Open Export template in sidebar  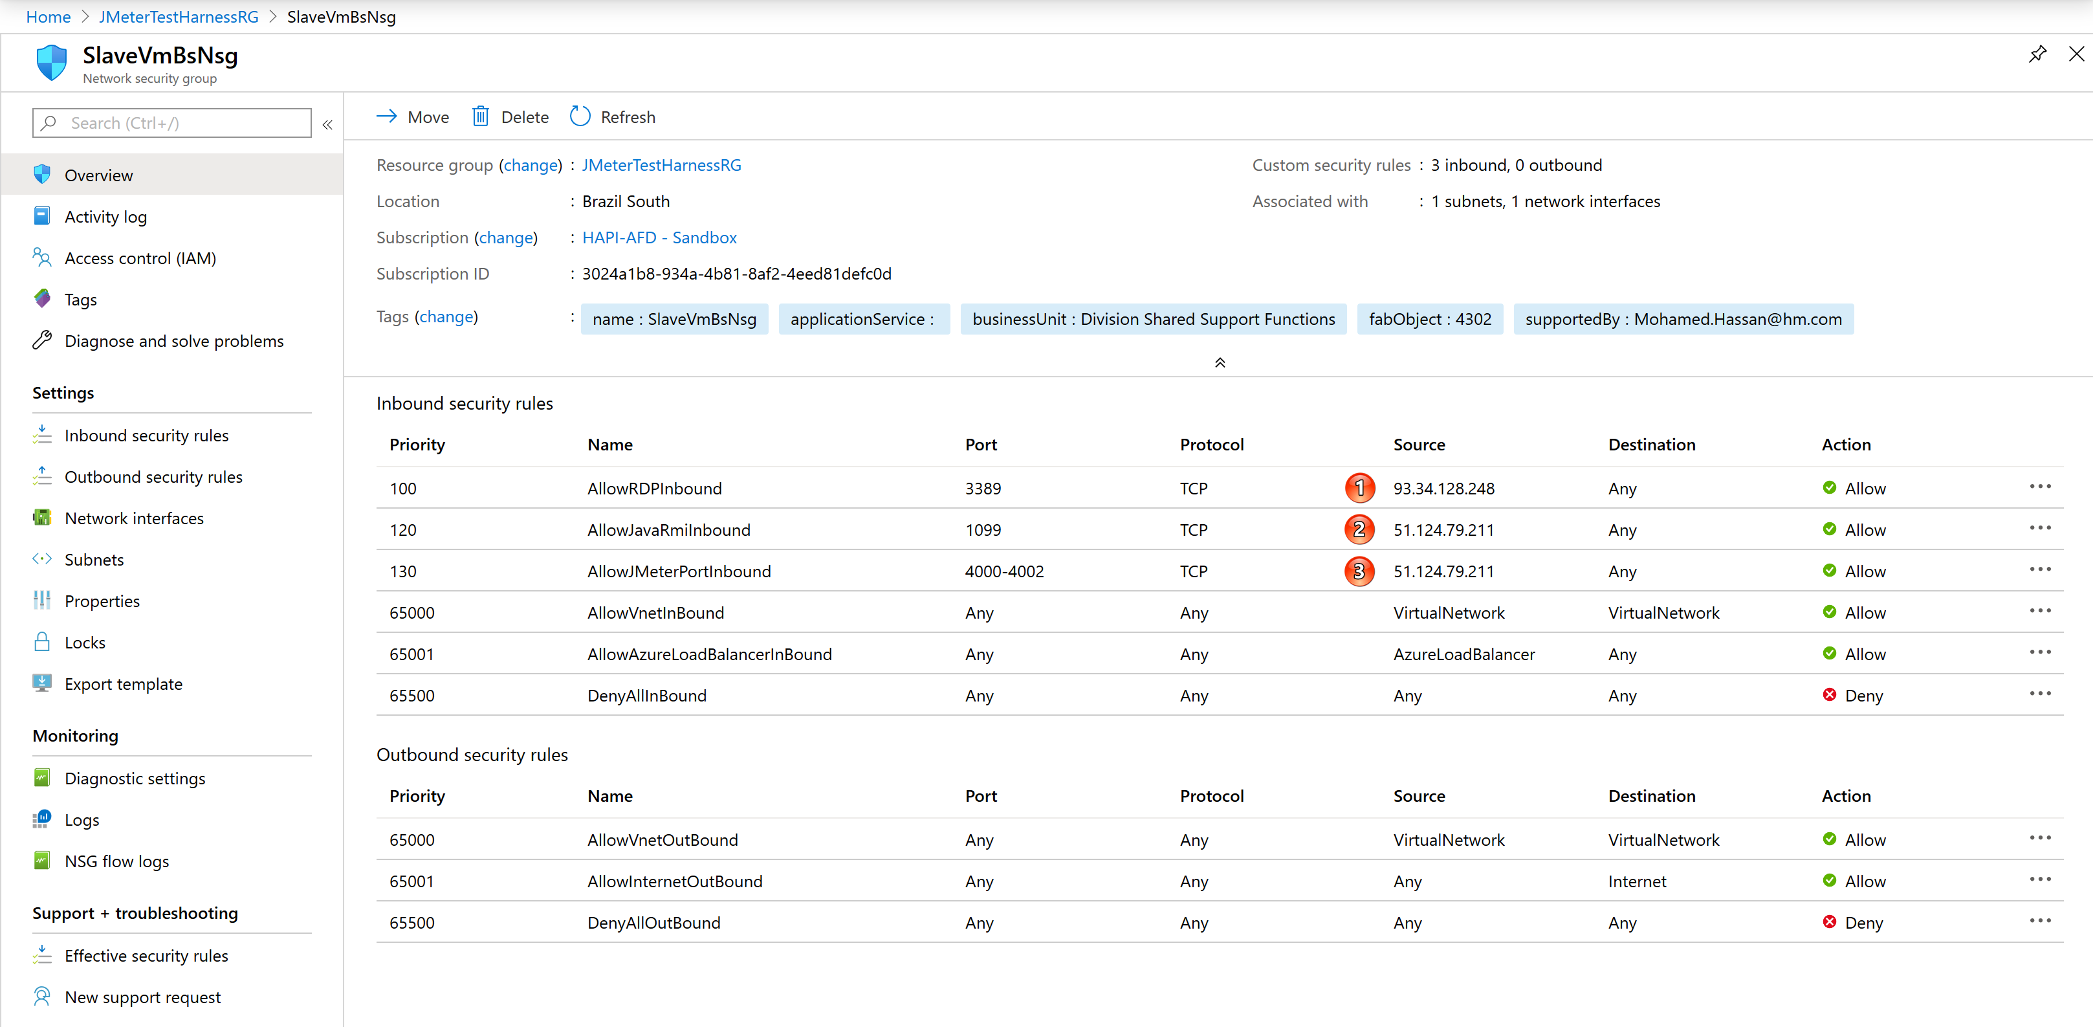point(123,684)
